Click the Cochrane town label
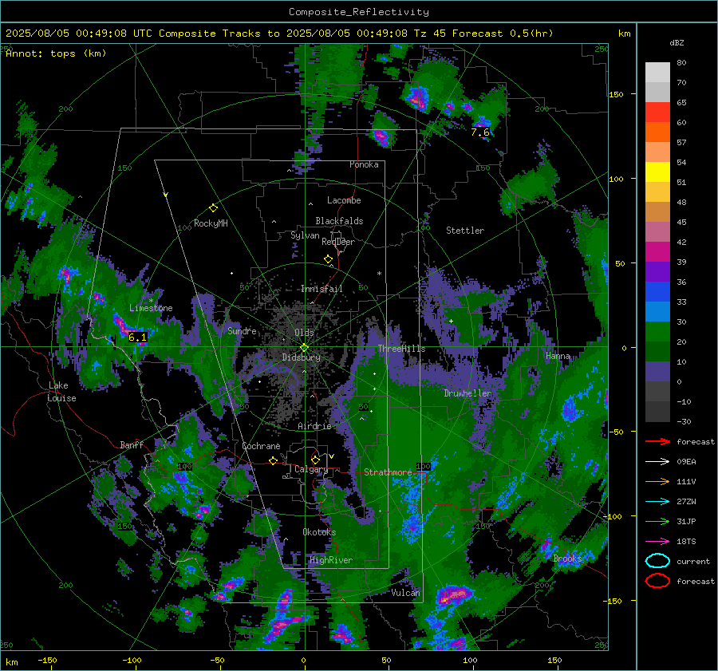This screenshot has width=718, height=671. click(x=261, y=446)
